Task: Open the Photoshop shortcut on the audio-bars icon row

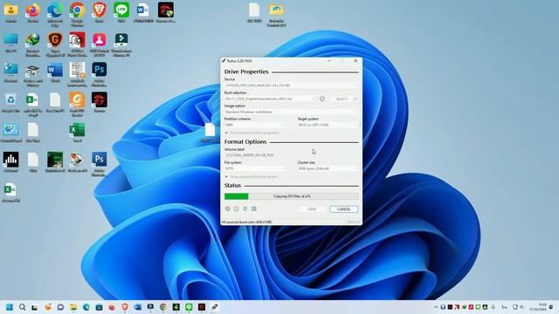Action: [99, 164]
